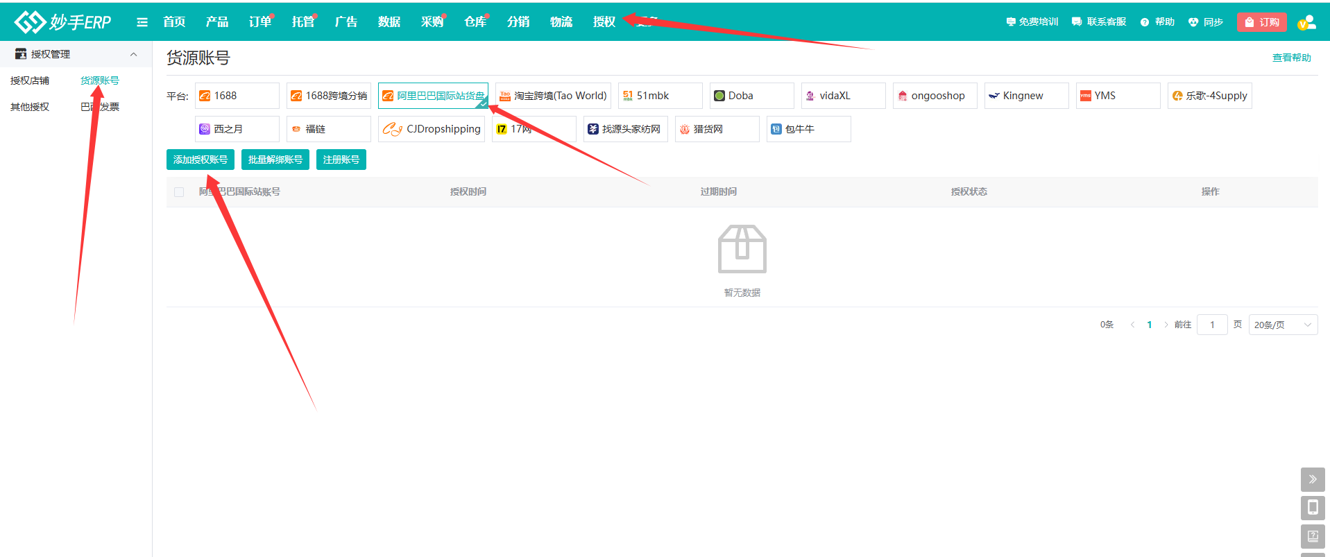Screen dimensions: 1330x557
Task: Toggle the hamburger menu icon
Action: (142, 22)
